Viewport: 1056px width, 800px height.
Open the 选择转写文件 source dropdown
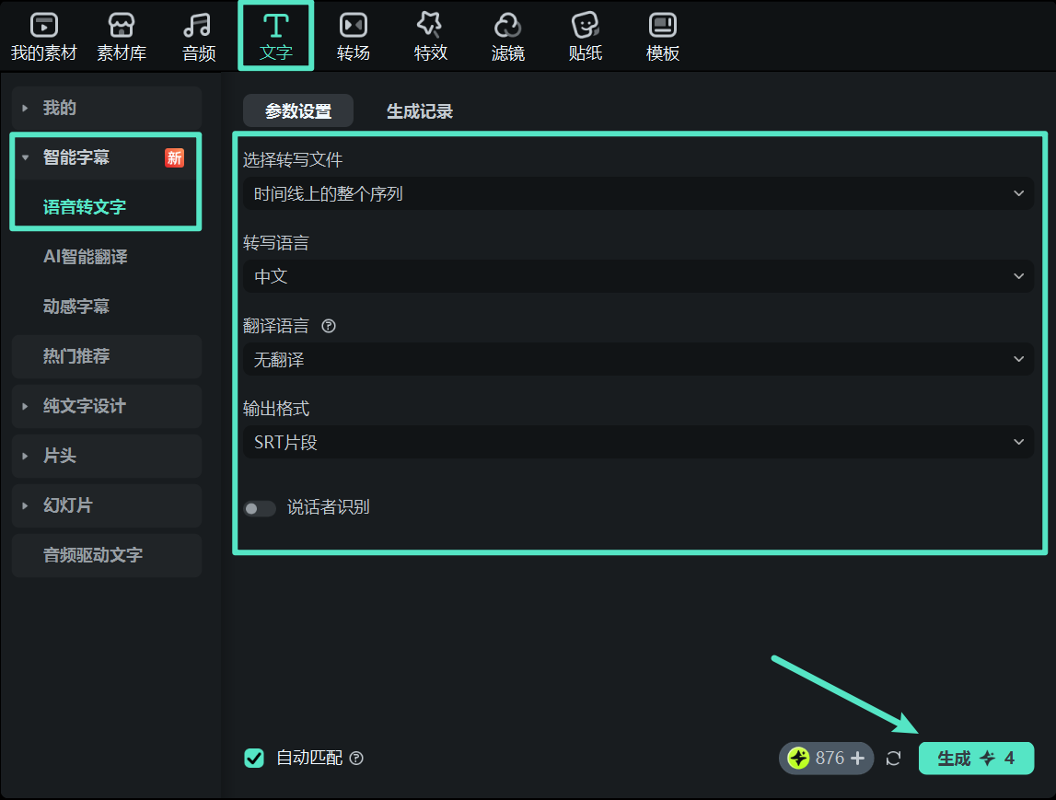pyautogui.click(x=640, y=193)
